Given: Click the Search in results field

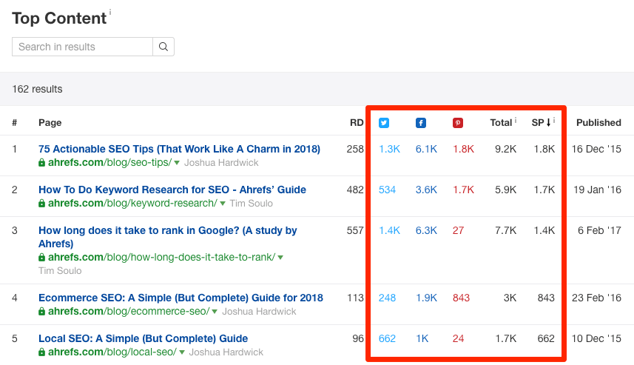Looking at the screenshot, I should (82, 47).
